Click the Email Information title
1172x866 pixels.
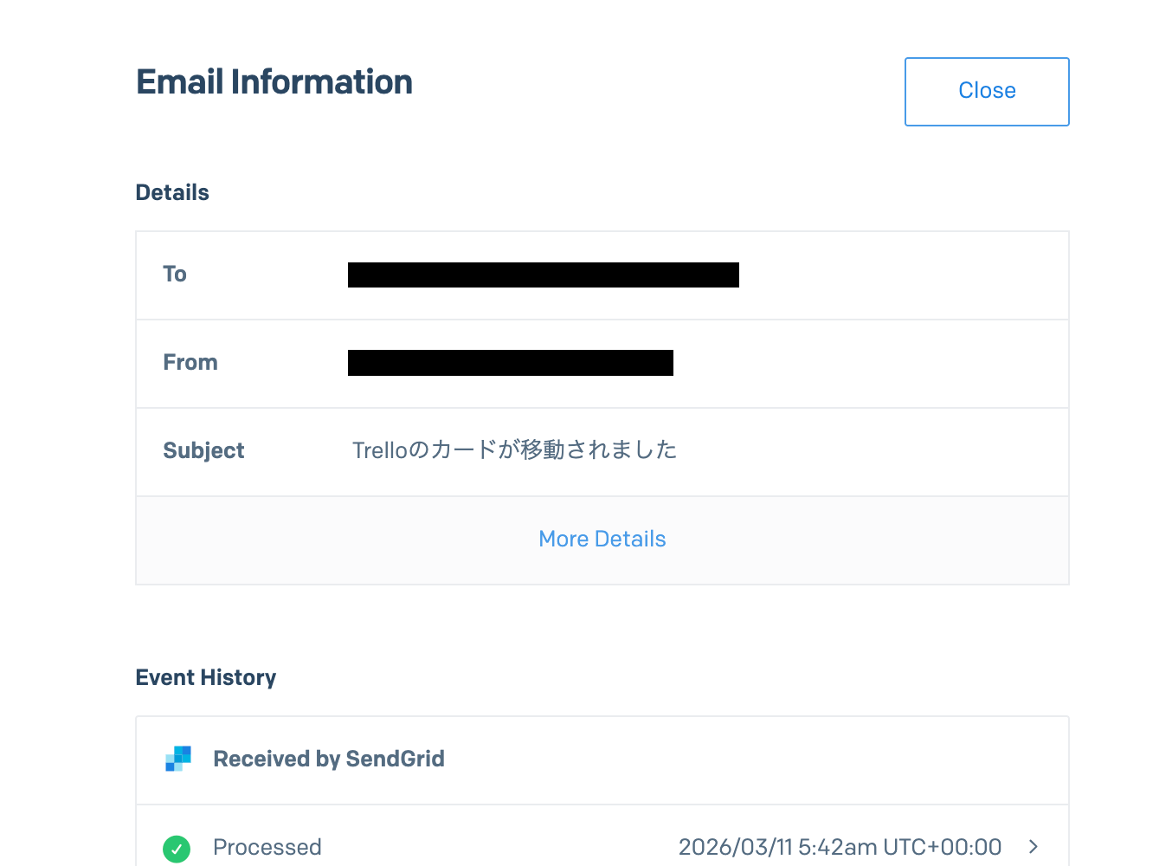pyautogui.click(x=274, y=82)
